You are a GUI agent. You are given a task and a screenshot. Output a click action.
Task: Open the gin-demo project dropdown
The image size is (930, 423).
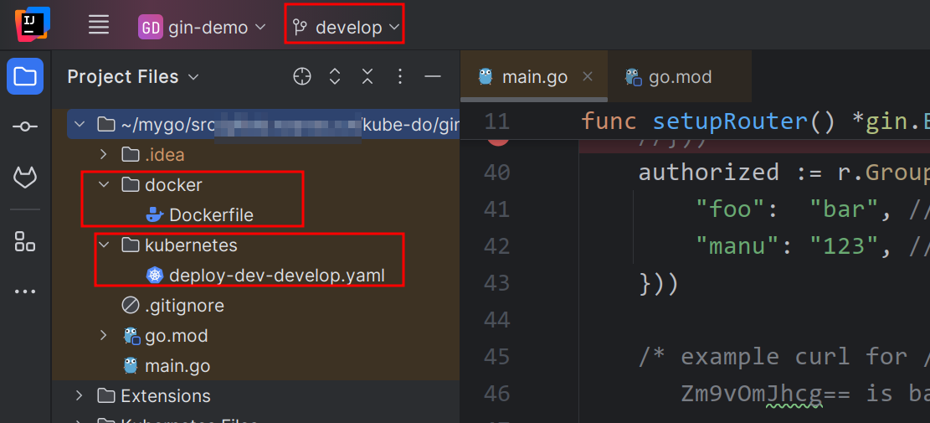(202, 28)
